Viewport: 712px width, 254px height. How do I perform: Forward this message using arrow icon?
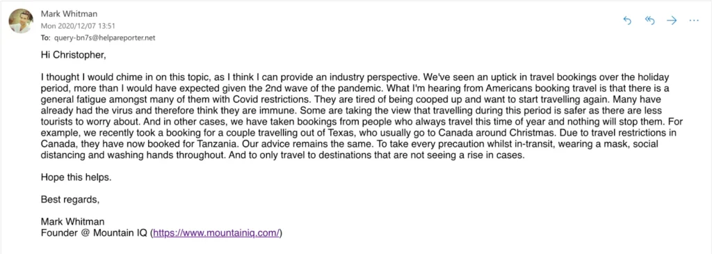pos(672,20)
